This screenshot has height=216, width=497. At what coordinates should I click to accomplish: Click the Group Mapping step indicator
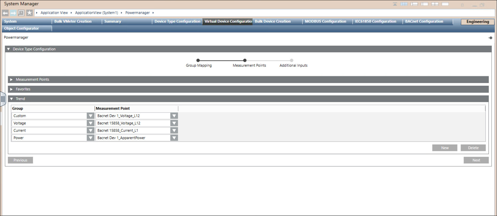coord(198,60)
